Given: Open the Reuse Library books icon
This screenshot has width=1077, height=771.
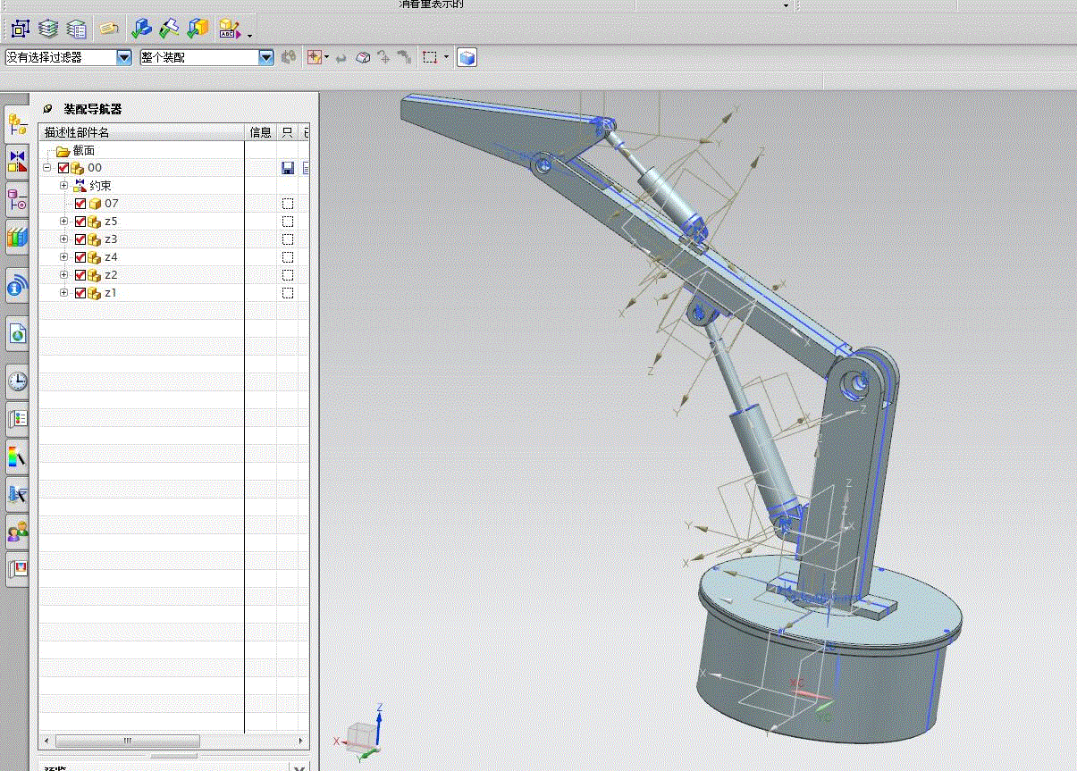Looking at the screenshot, I should point(17,237).
